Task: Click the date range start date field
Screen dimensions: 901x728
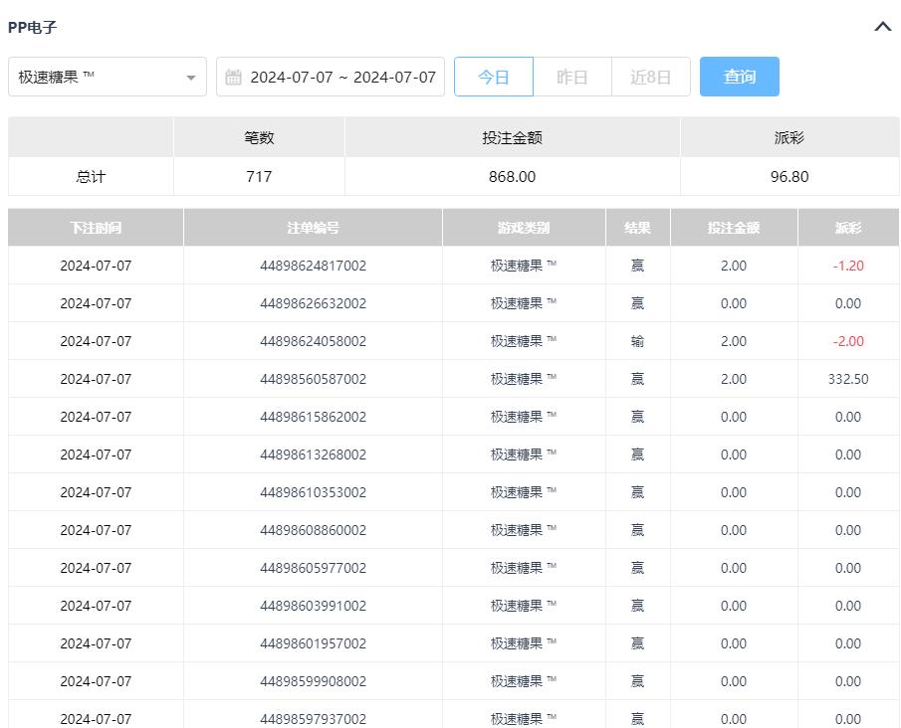Action: [290, 78]
